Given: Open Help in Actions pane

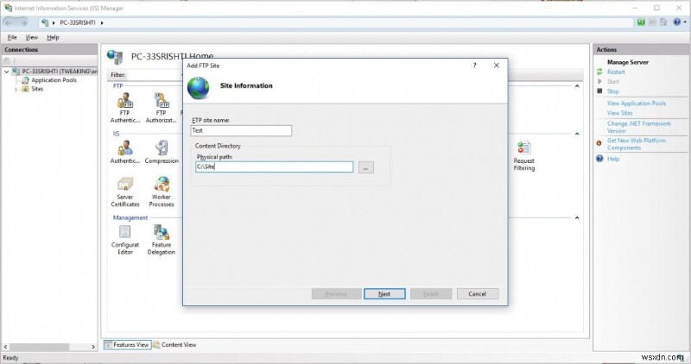Looking at the screenshot, I should click(613, 159).
